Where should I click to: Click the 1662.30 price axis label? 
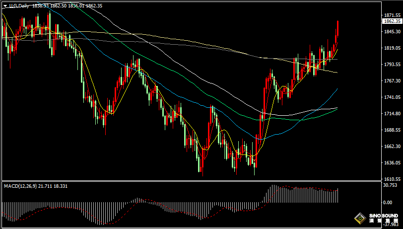[392, 147]
